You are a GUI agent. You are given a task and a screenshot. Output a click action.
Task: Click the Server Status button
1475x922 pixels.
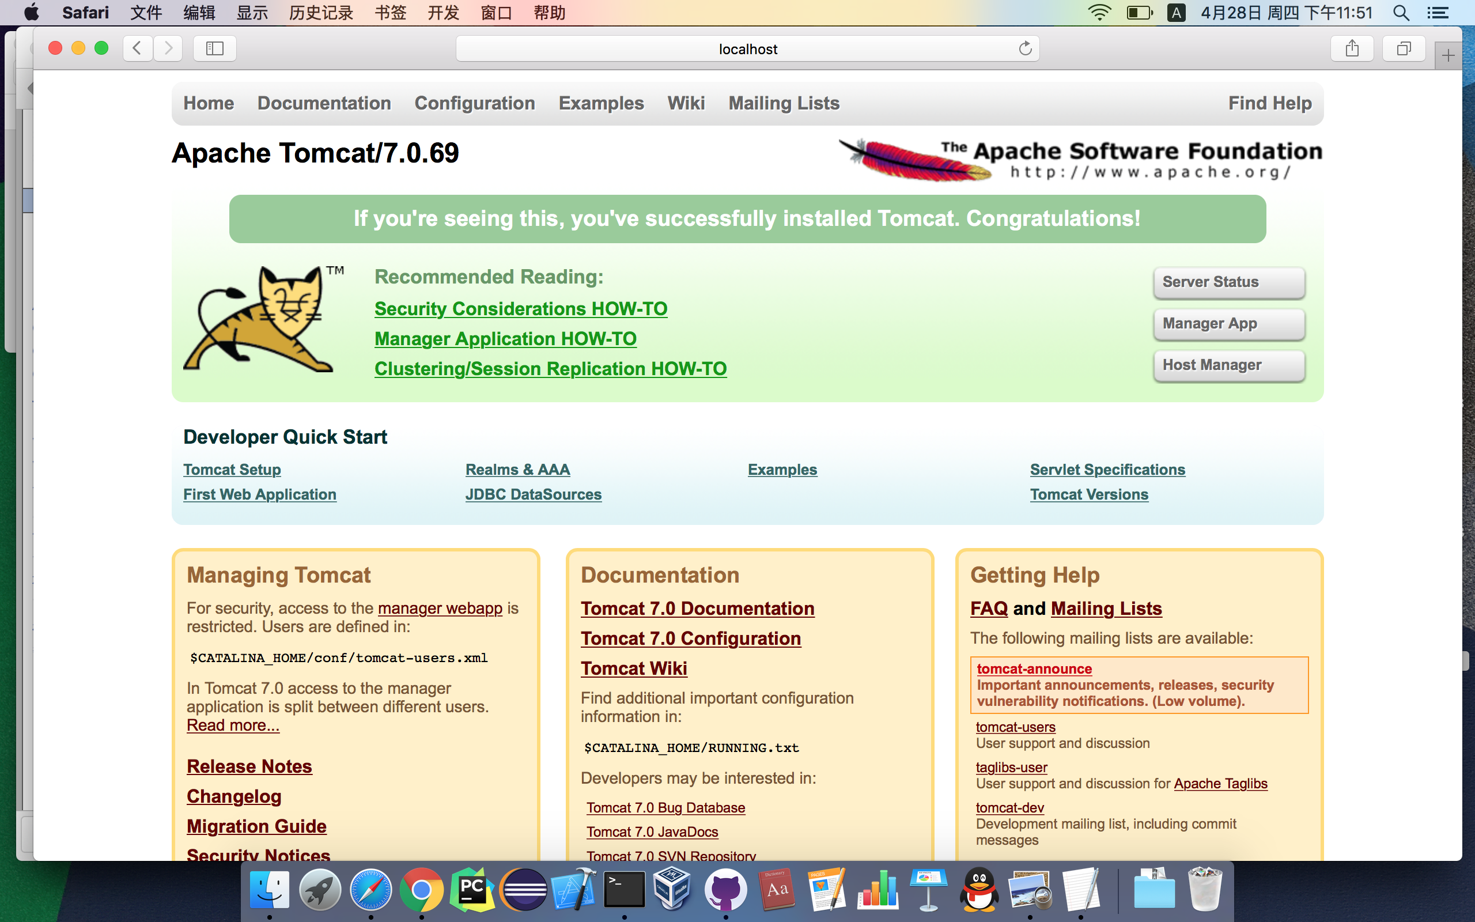1229,282
